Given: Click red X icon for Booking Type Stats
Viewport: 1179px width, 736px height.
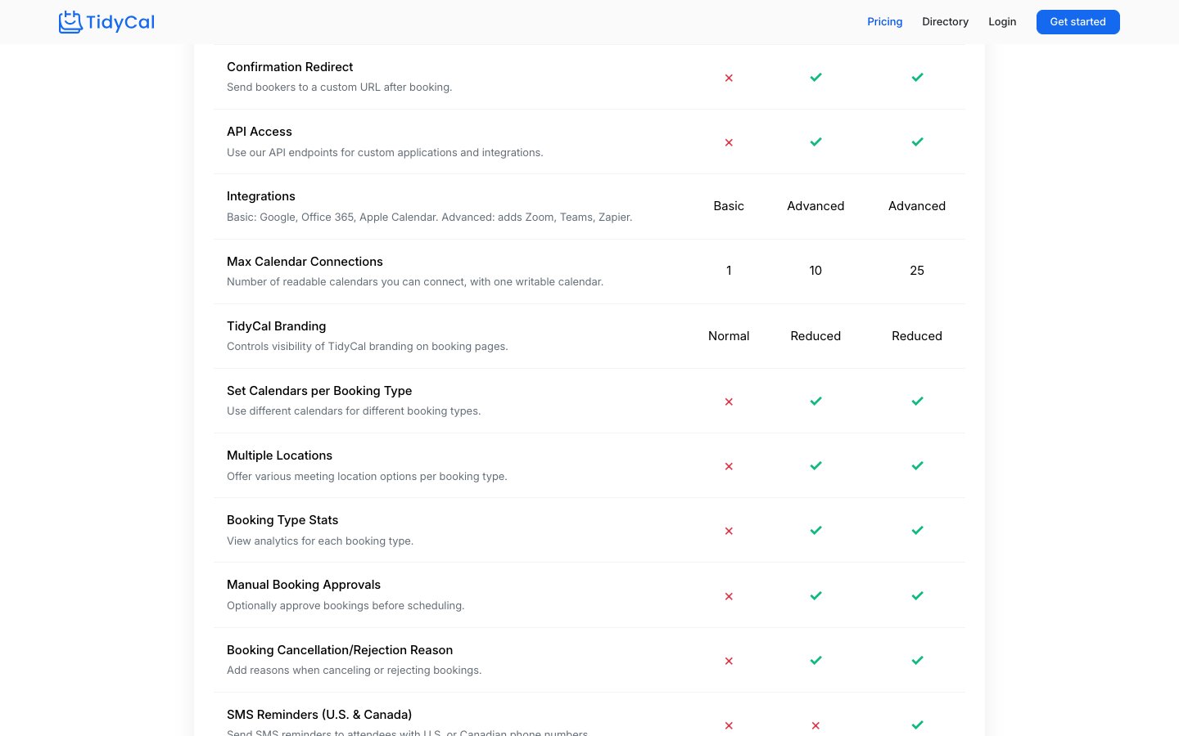Looking at the screenshot, I should 729,531.
